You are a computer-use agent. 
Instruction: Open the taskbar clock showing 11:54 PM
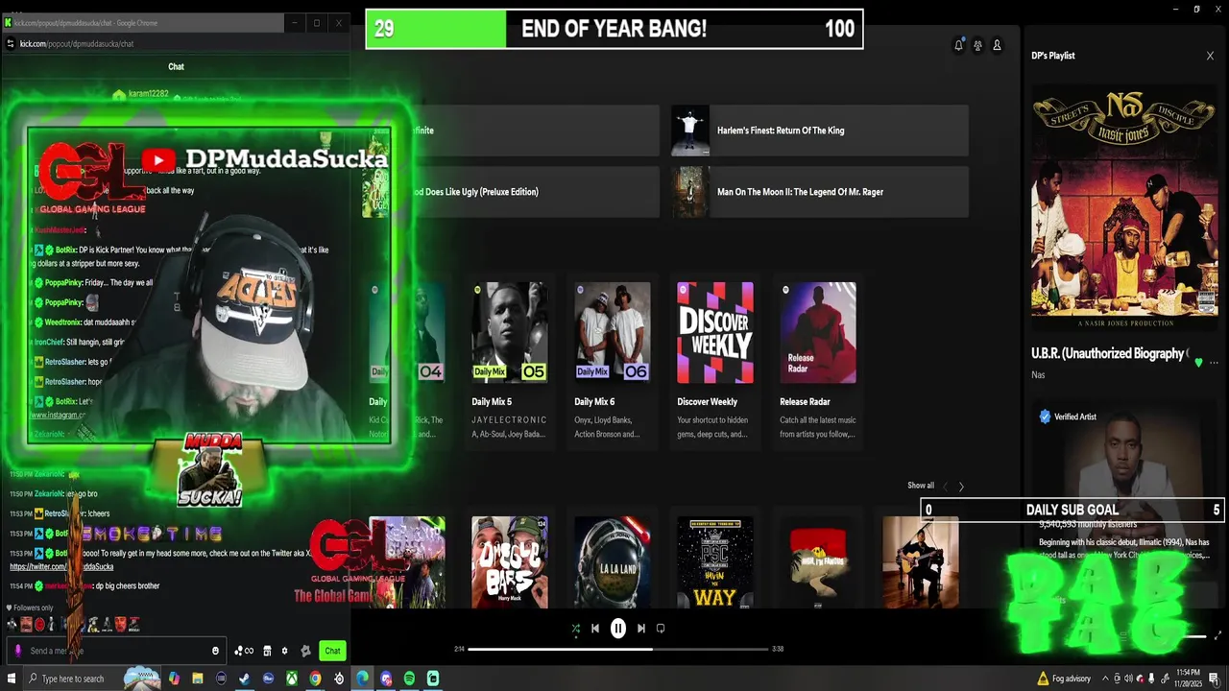pos(1189,679)
